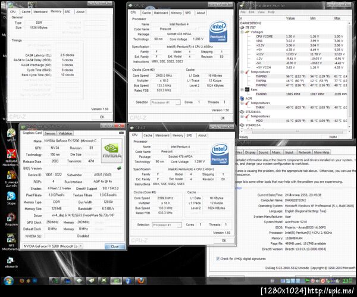Click OK in the CPU-Z Memory window

tap(102, 117)
